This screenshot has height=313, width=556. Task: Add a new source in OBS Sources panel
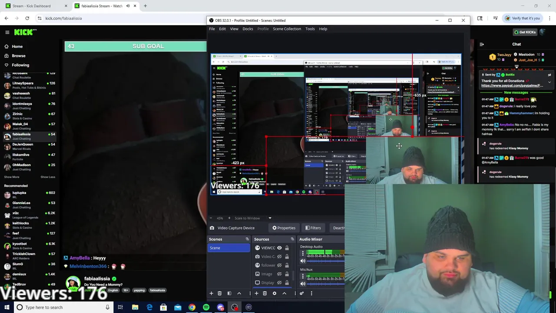tap(256, 293)
